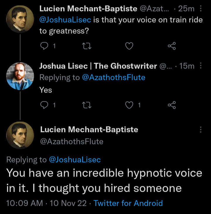Tap the @AzathothsFlute handle under main author

72,142
